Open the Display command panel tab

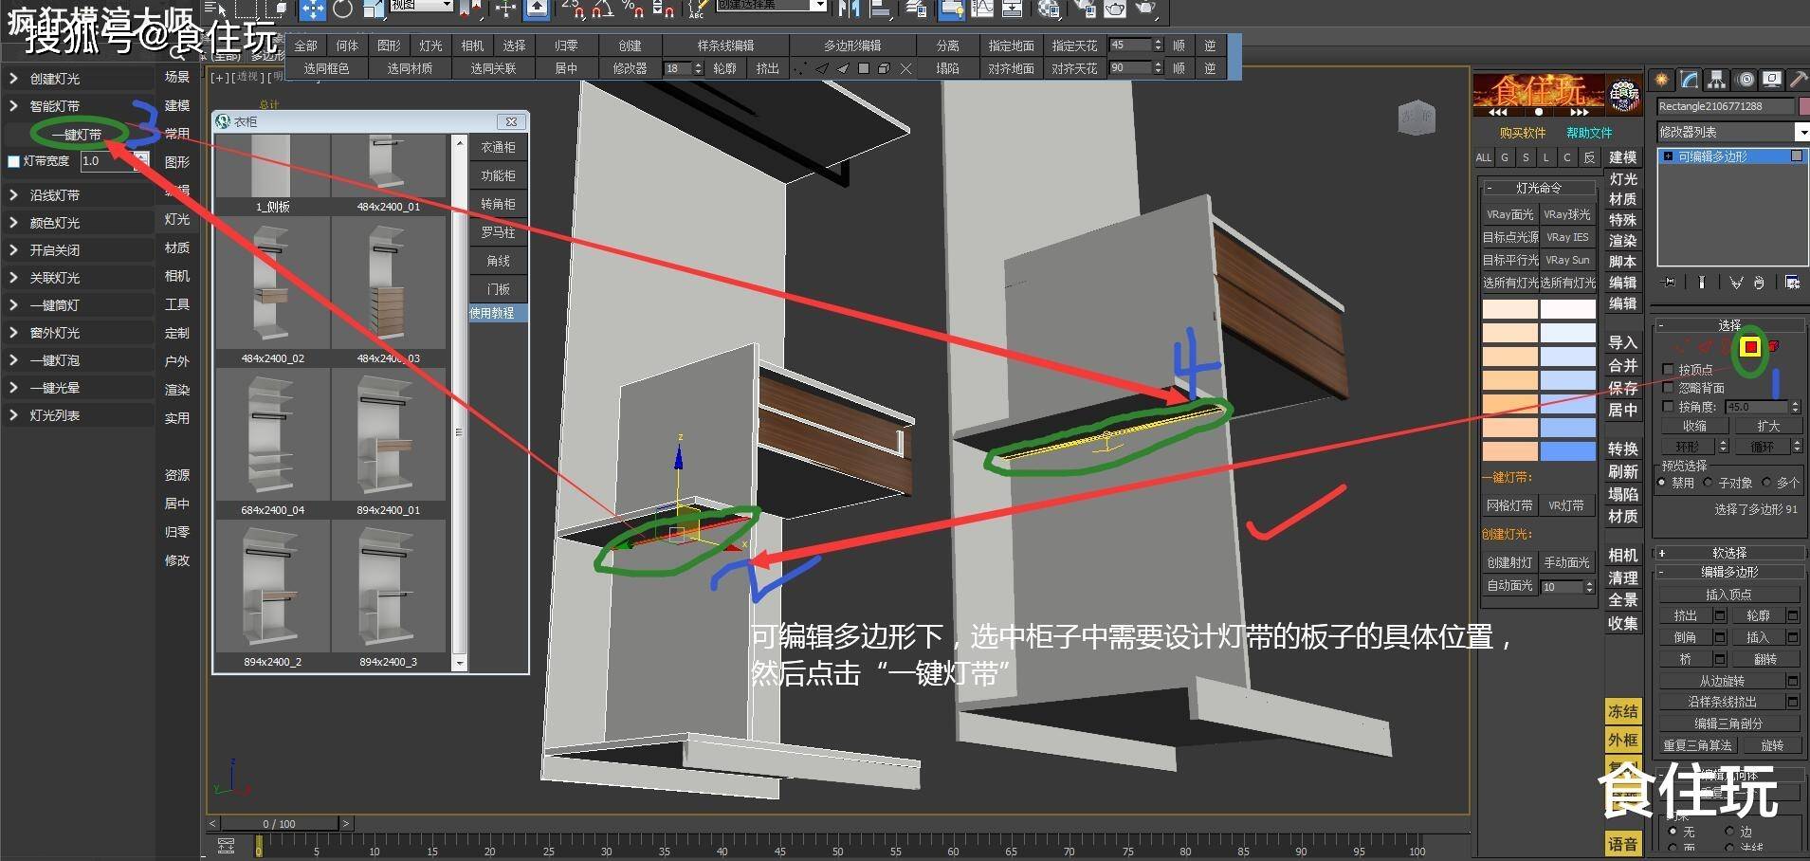coord(1771,81)
